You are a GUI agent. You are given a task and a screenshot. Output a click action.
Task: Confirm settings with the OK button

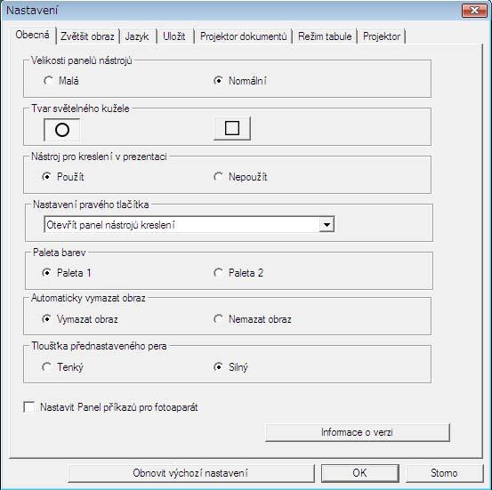[359, 473]
